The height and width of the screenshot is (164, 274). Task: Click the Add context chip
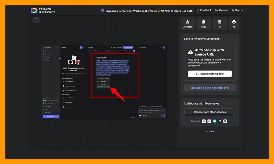143,107
